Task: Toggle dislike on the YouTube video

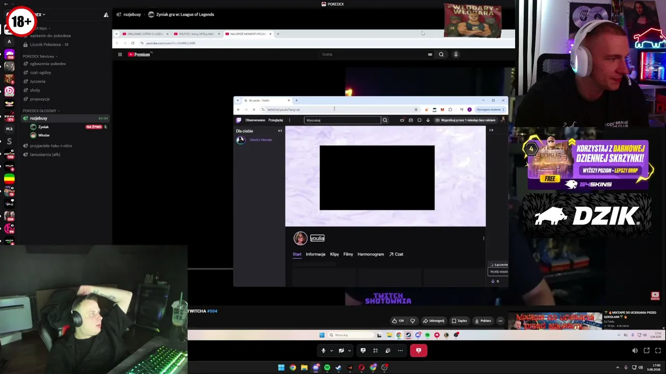Action: (413, 320)
